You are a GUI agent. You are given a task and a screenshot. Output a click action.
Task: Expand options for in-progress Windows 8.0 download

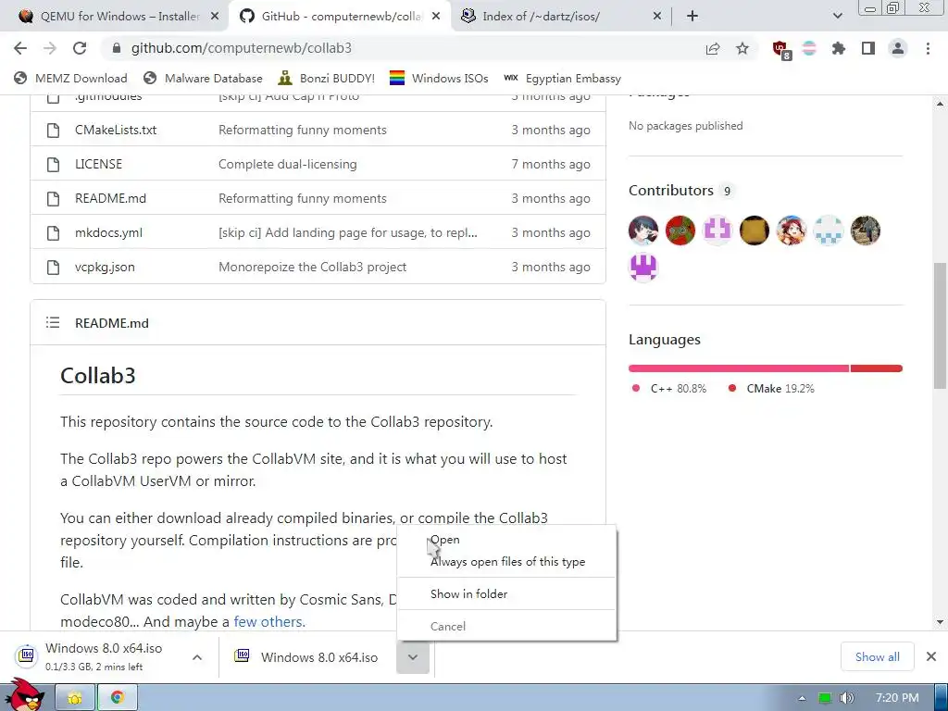pos(197,657)
